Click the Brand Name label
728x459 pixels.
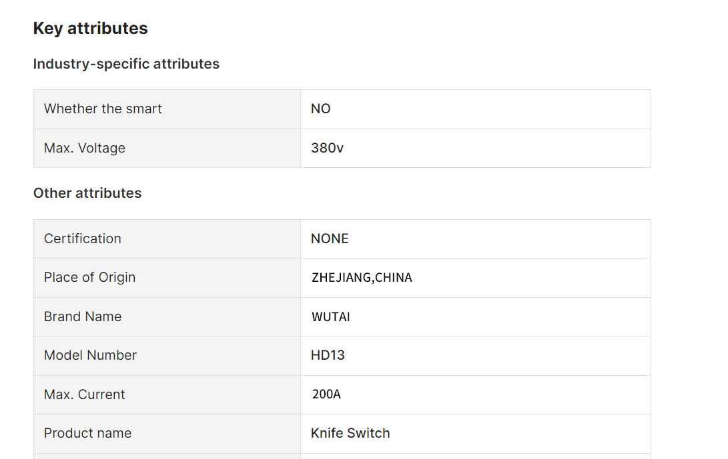coord(83,316)
